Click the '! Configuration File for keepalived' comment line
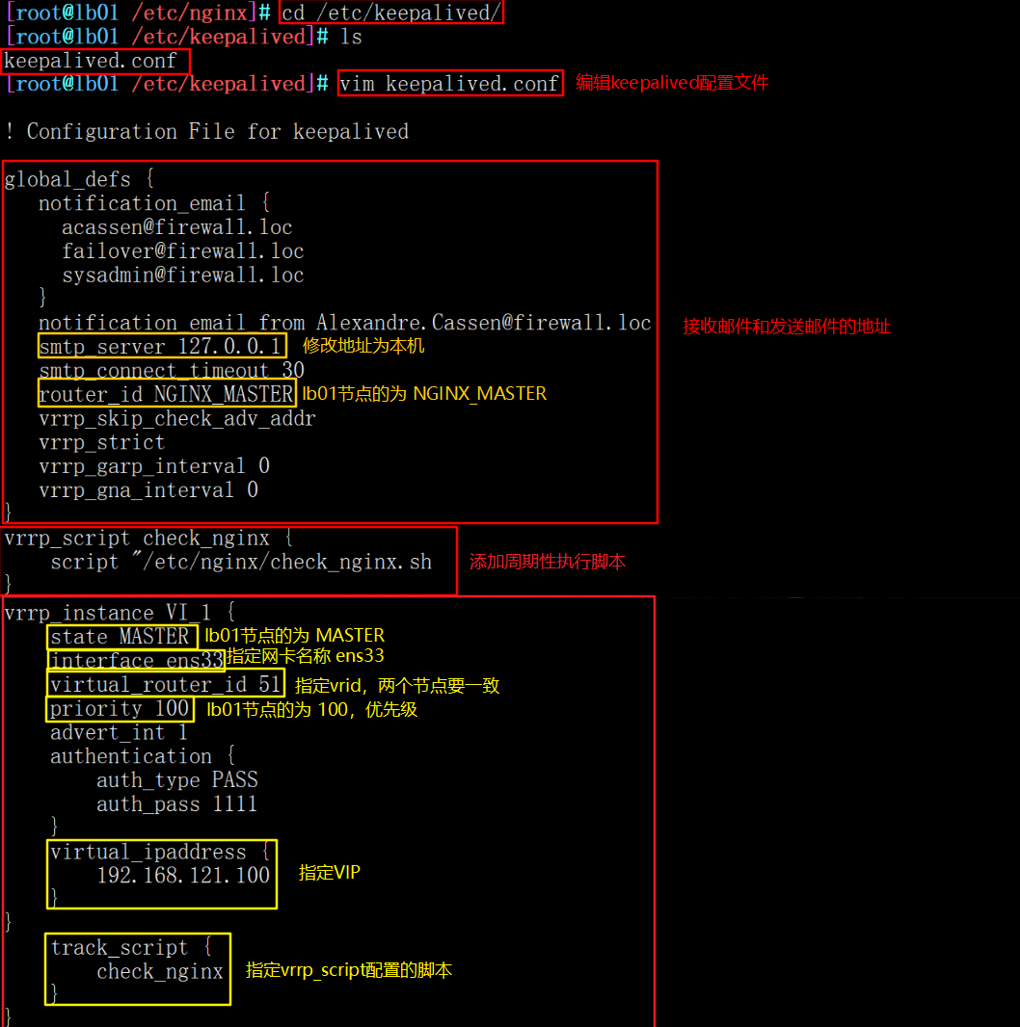 click(206, 132)
